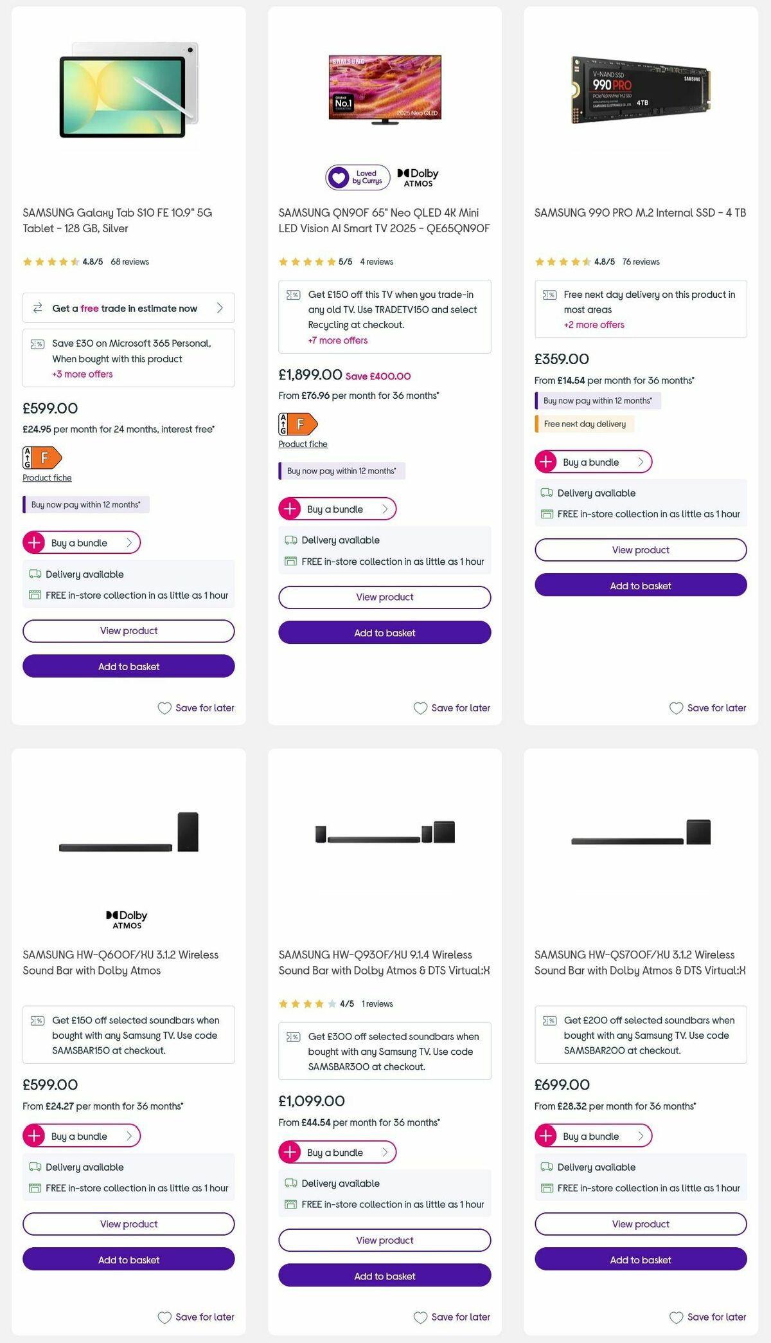The image size is (771, 1343).
Task: Open the Product fiche link for the Galaxy Tab
Action: (x=46, y=478)
